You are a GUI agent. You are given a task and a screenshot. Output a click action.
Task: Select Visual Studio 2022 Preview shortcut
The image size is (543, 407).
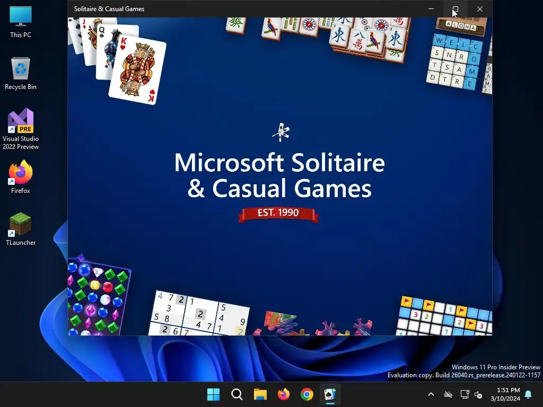[x=21, y=129]
